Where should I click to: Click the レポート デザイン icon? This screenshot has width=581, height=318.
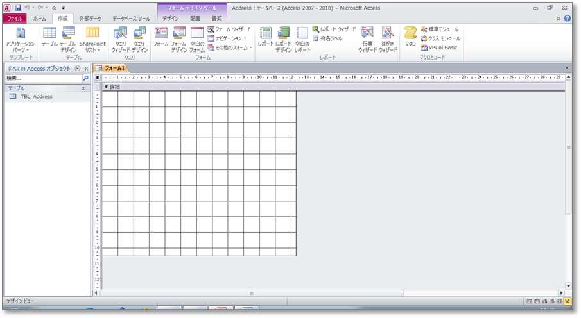[284, 40]
